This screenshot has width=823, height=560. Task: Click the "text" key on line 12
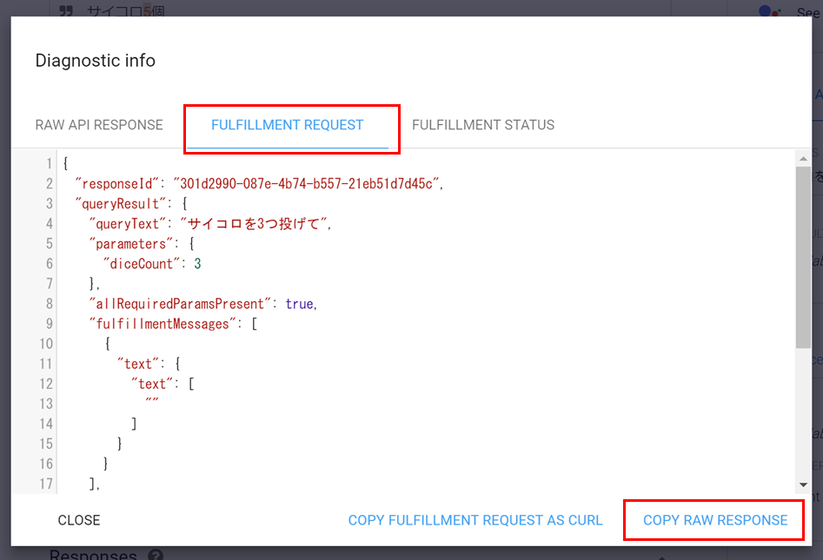152,384
